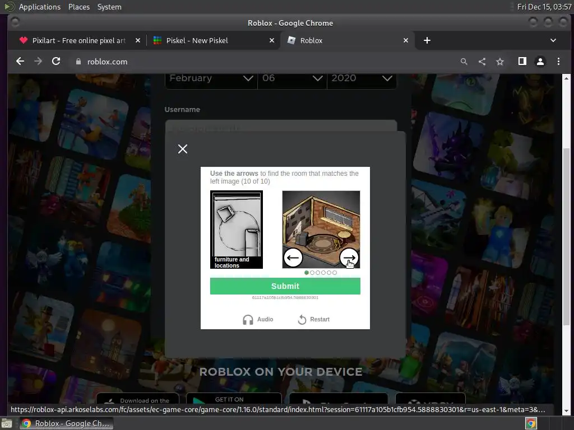Close the Pixilart tab
The height and width of the screenshot is (430, 574).
(138, 40)
